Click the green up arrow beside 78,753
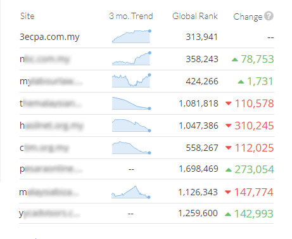Image resolution: width=292 pixels, height=239 pixels. [235, 60]
